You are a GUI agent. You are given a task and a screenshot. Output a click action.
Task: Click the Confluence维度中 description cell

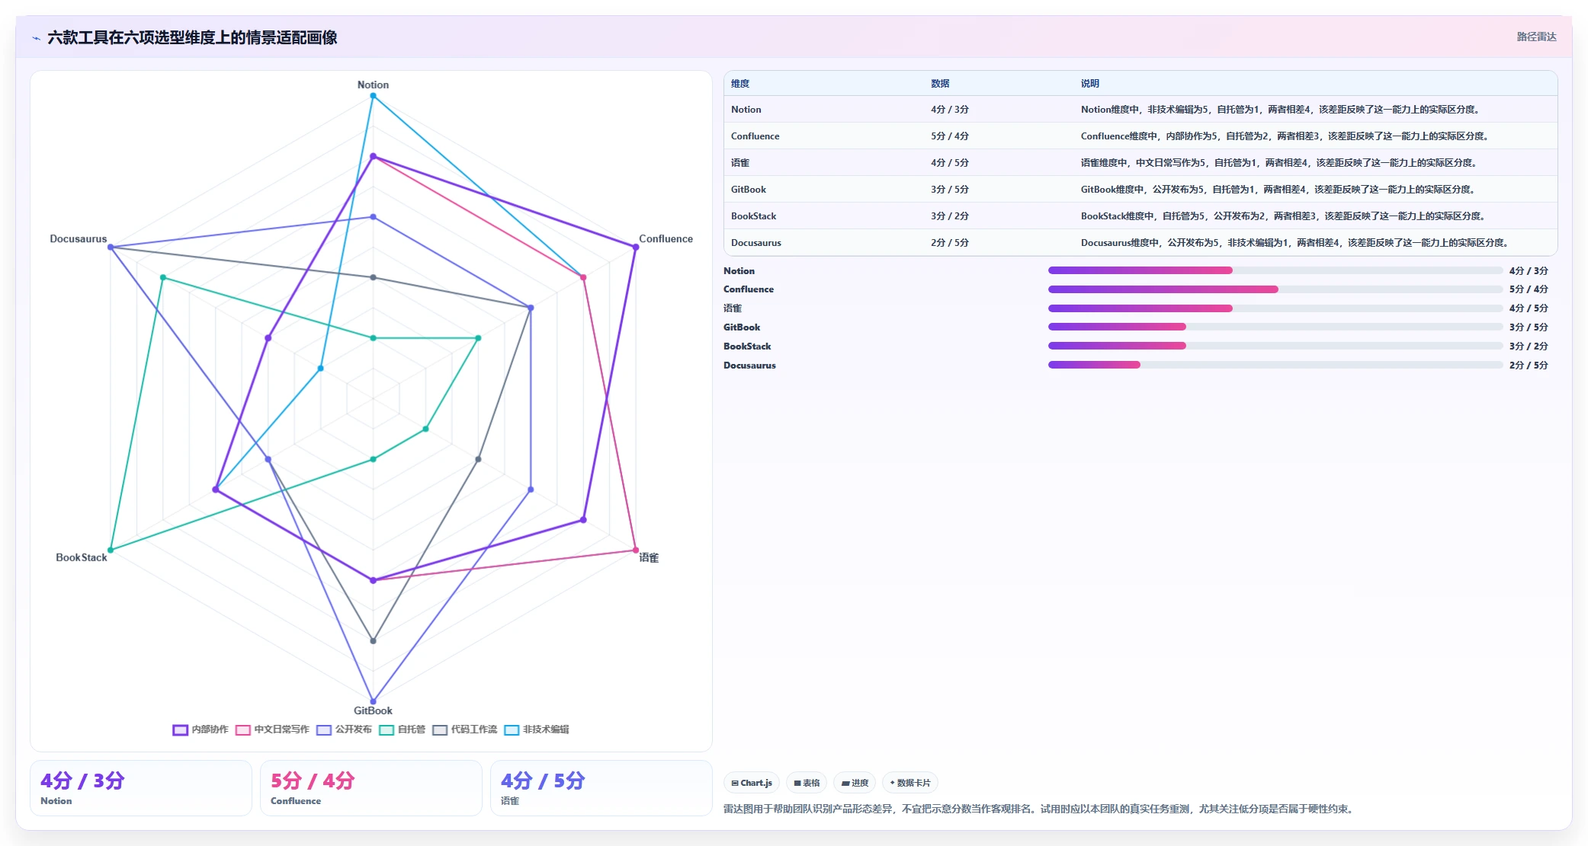coord(1286,136)
